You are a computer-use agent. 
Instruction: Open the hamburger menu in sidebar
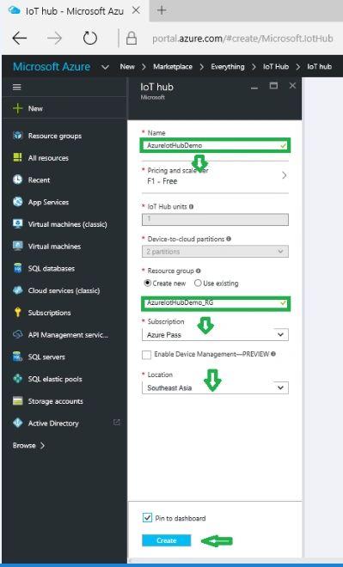16,87
